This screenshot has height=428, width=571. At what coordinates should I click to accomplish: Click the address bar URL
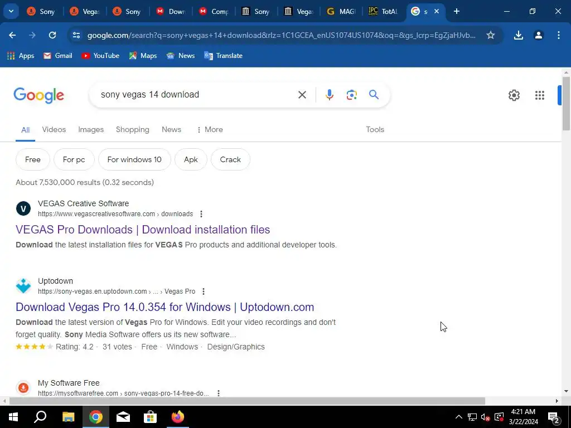pyautogui.click(x=281, y=35)
